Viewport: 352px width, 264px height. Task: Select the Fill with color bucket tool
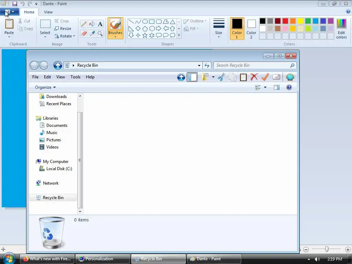92,24
